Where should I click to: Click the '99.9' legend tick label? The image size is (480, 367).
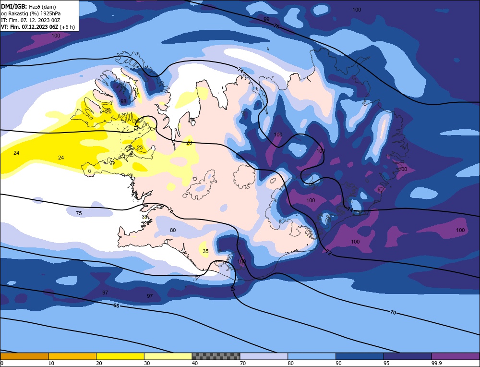[x=436, y=363]
